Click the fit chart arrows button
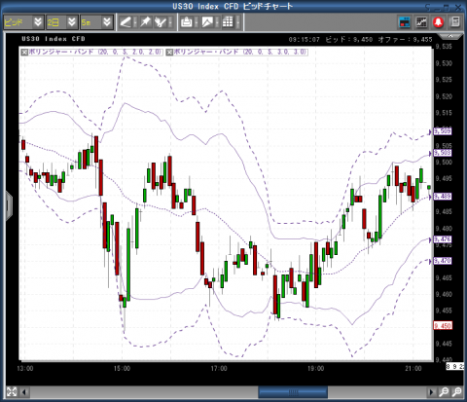The height and width of the screenshot is (402, 467). (12, 391)
